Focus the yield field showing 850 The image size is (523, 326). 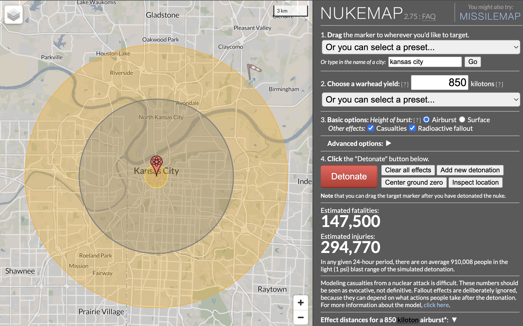click(439, 82)
